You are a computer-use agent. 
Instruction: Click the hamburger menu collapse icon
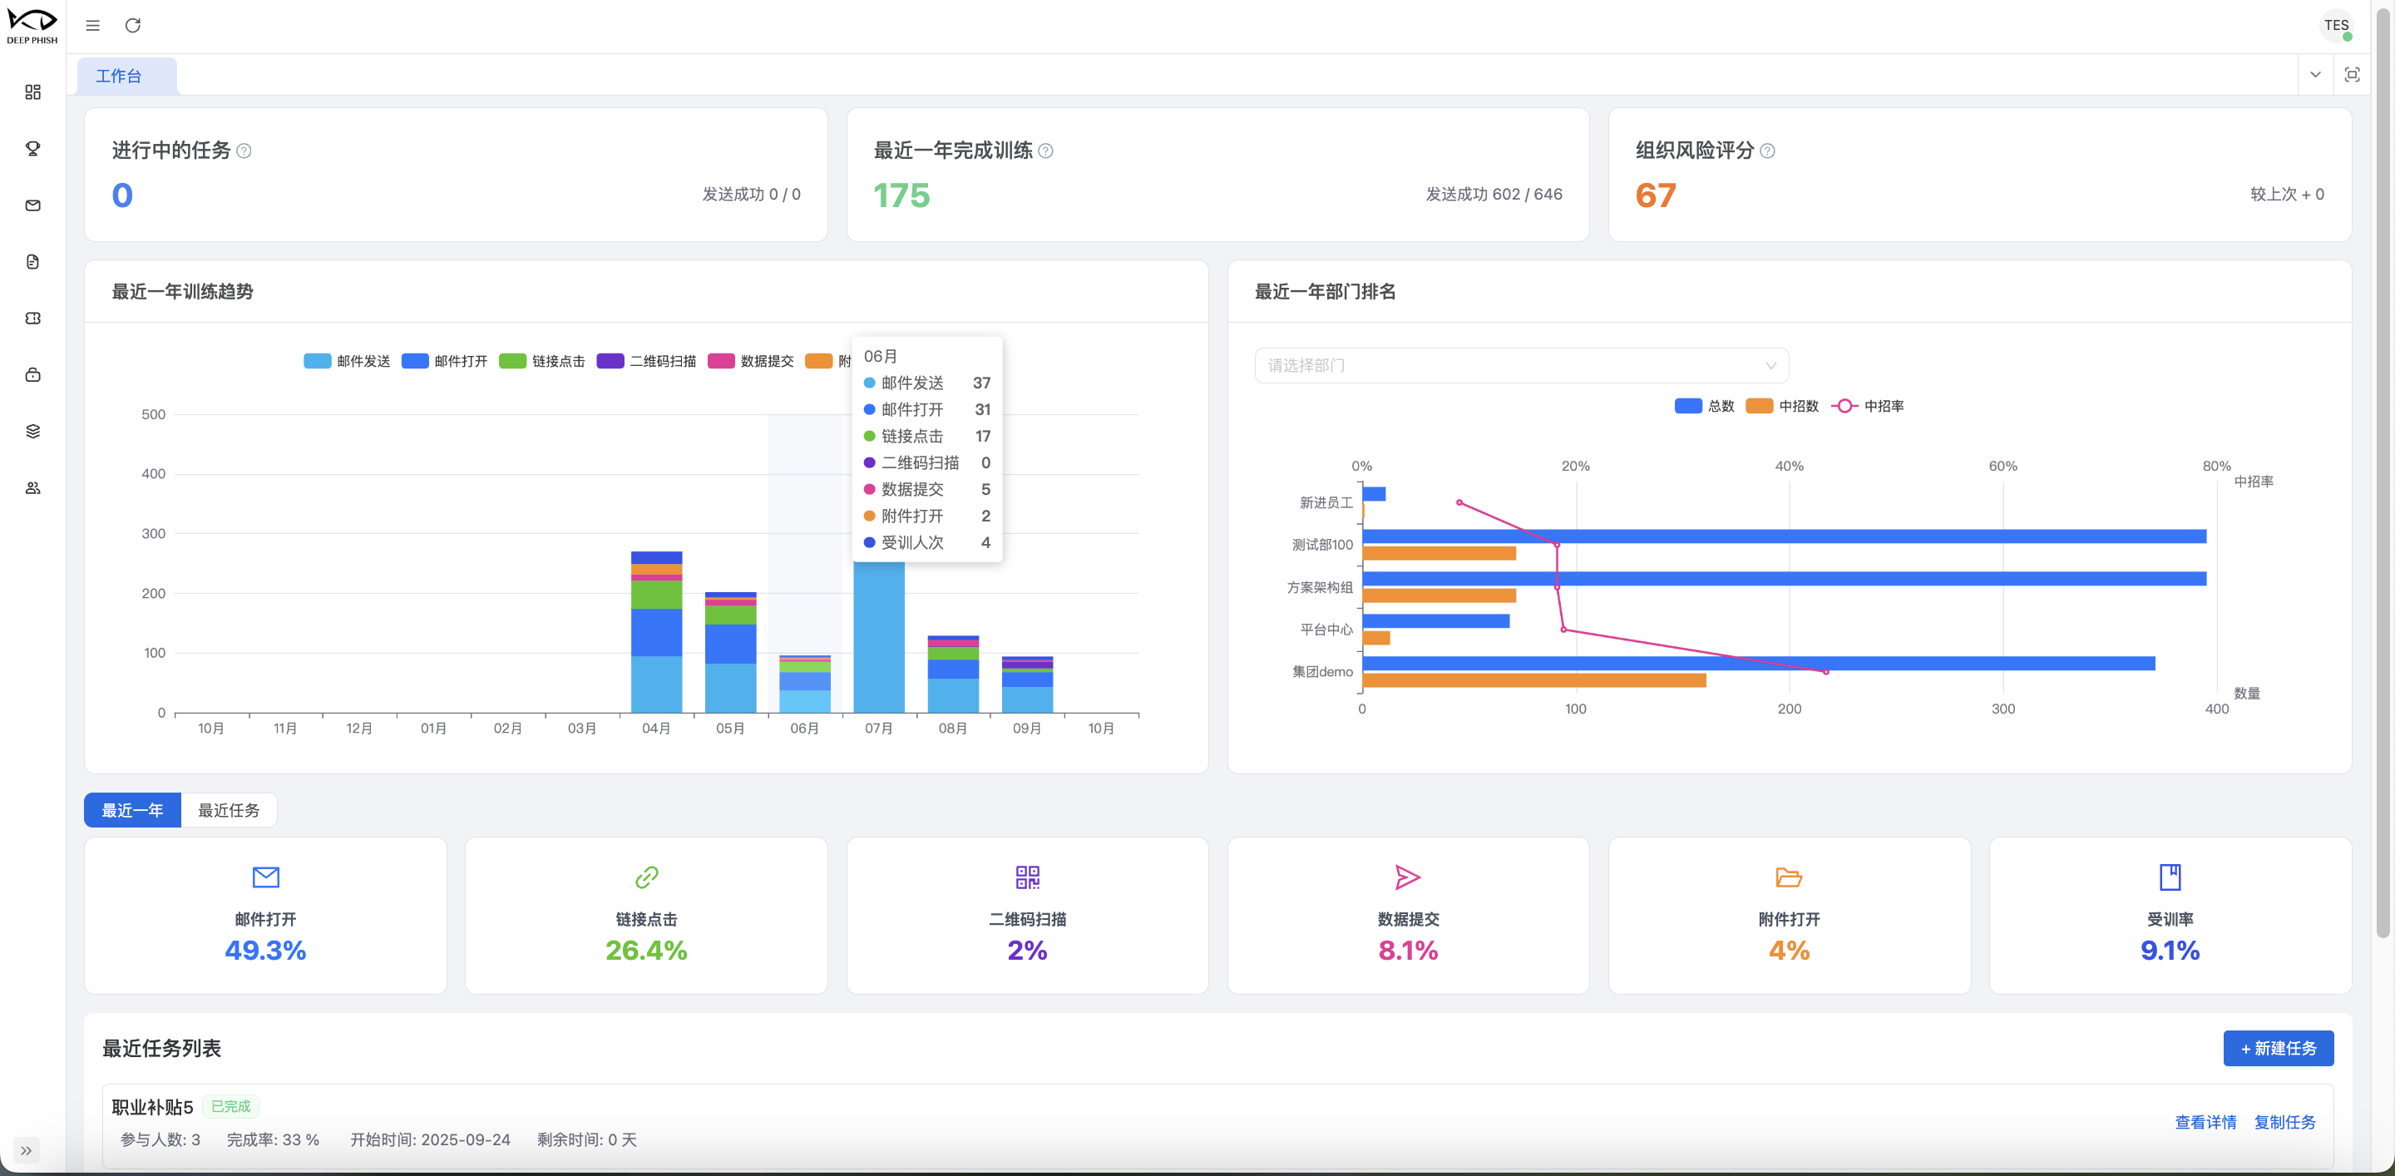93,25
